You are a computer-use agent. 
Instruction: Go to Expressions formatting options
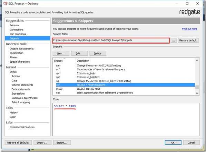coord(18,93)
